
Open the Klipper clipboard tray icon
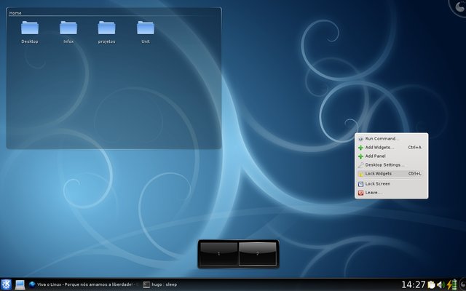431,285
